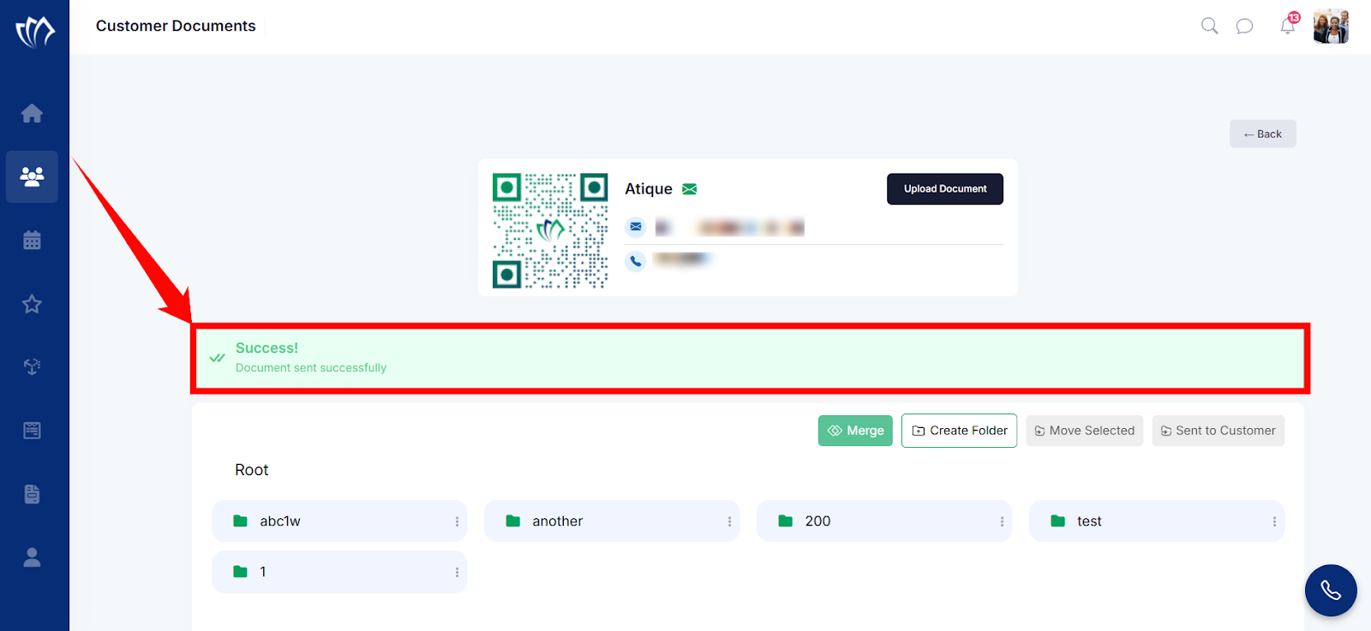Open notifications bell with badge
Image resolution: width=1371 pixels, height=631 pixels.
1289,24
